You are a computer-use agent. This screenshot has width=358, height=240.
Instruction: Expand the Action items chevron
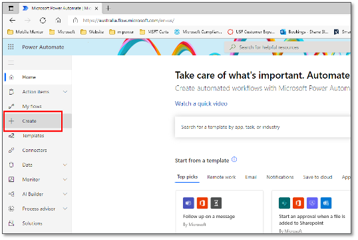(x=65, y=92)
